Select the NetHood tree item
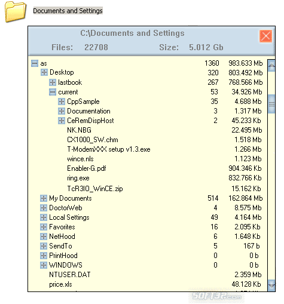This screenshot has height=304, width=284. pos(62,237)
